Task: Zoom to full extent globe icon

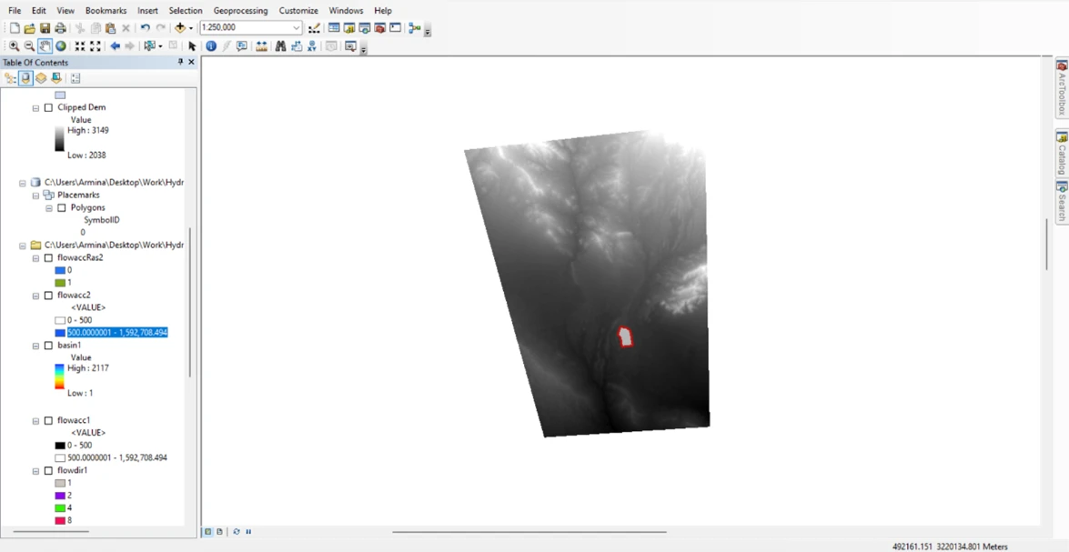Action: (x=61, y=45)
